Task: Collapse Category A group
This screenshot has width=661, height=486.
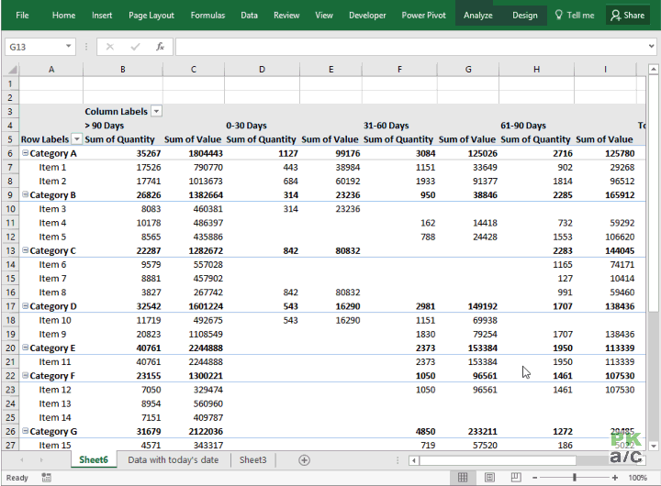Action: tap(26, 153)
